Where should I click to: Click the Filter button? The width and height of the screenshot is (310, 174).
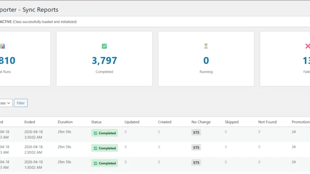[x=21, y=103]
